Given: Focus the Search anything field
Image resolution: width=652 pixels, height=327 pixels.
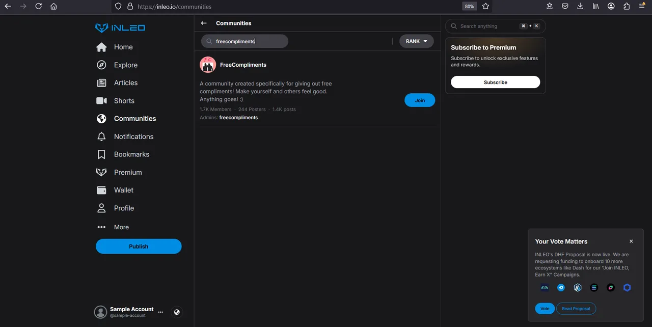Looking at the screenshot, I should click(496, 26).
